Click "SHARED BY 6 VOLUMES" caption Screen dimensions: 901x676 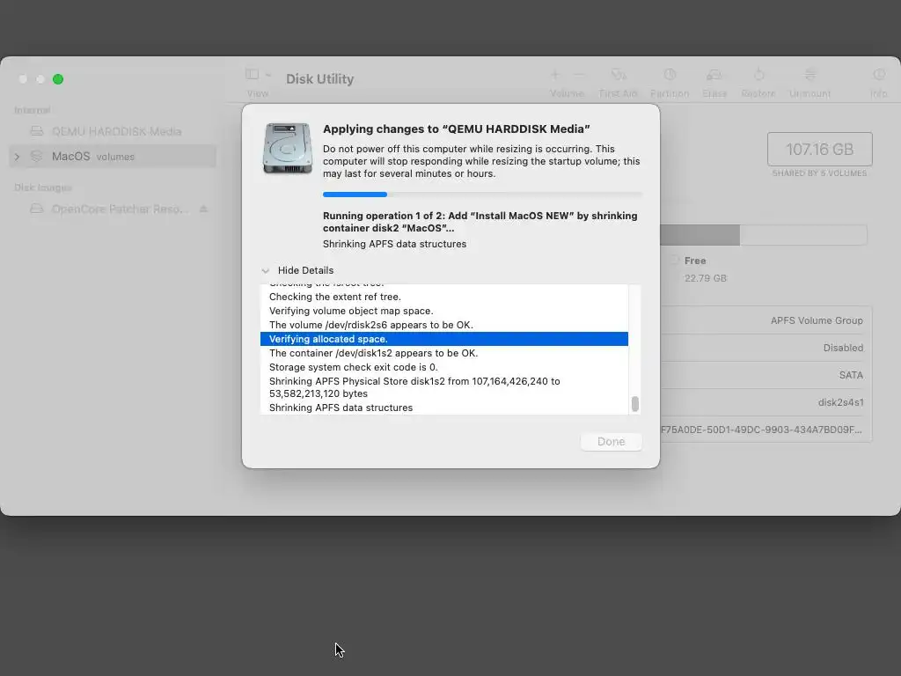click(x=819, y=173)
